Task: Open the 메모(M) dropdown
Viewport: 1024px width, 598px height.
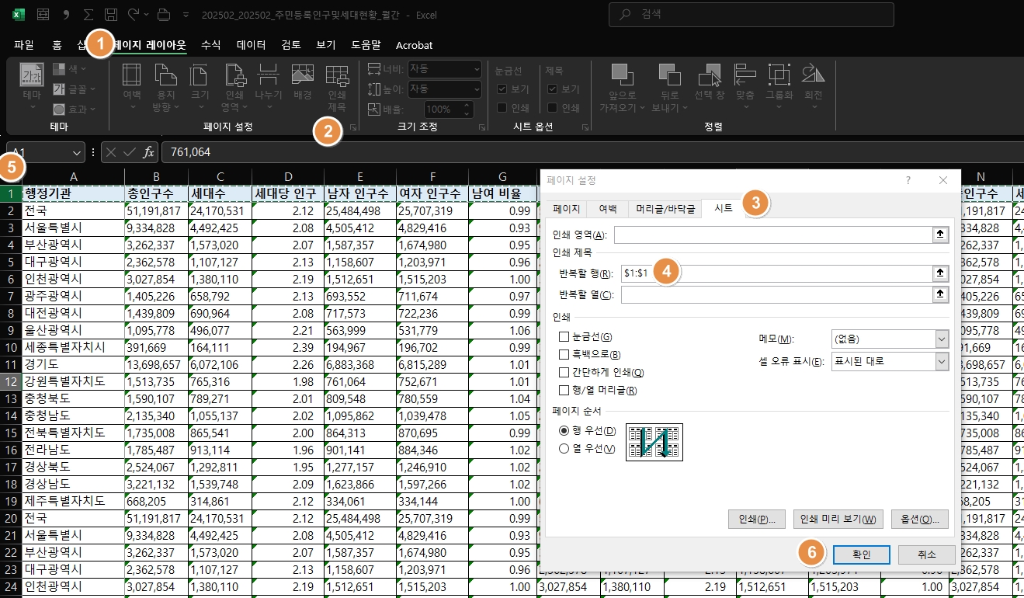Action: (x=942, y=339)
